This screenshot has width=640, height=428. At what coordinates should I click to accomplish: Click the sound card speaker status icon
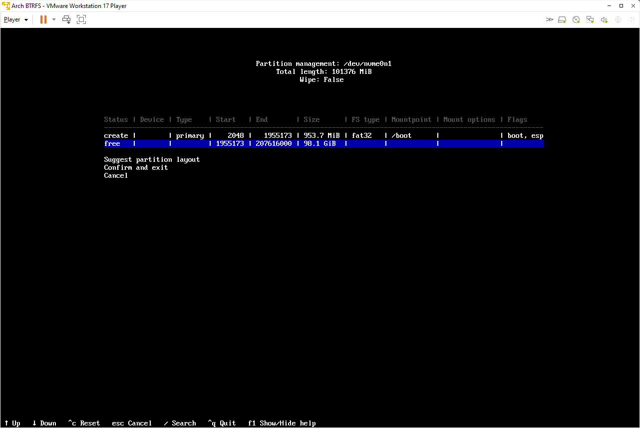coord(604,19)
